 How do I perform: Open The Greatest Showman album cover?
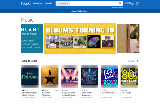pos(89,76)
